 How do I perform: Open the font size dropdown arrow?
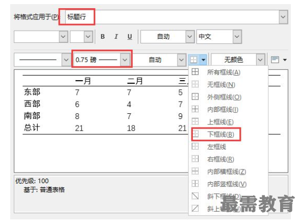[x=88, y=36]
